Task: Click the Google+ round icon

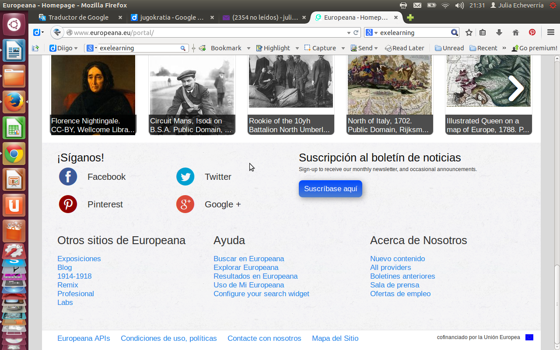Action: click(x=185, y=204)
